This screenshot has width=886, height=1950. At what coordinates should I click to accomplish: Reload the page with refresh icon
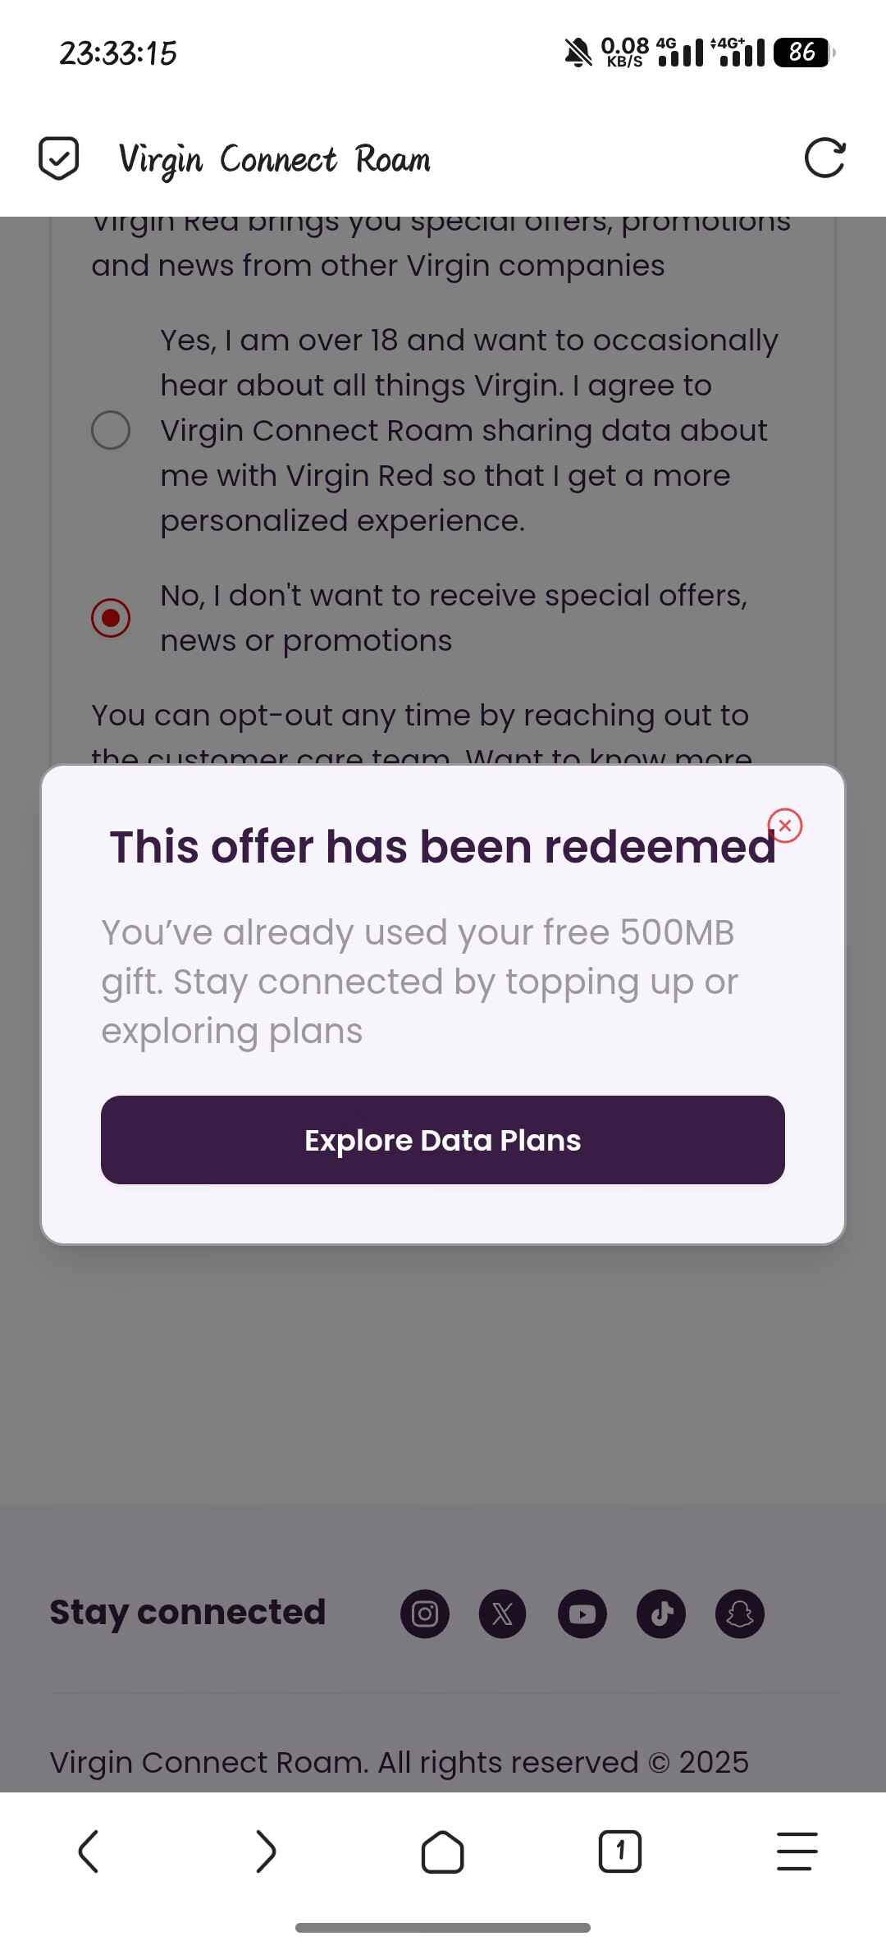(824, 158)
